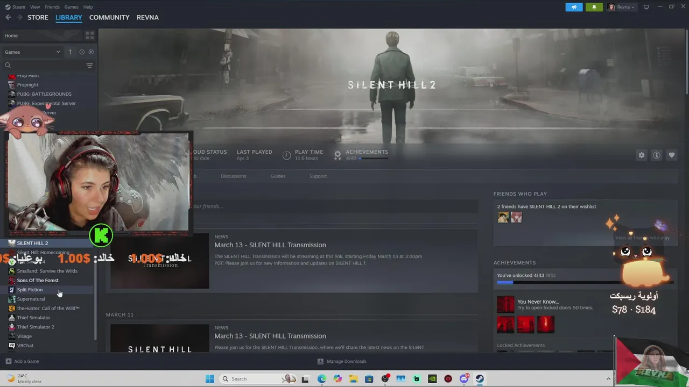Click the Manage Downloads icon
This screenshot has height=387, width=689.
pyautogui.click(x=320, y=361)
